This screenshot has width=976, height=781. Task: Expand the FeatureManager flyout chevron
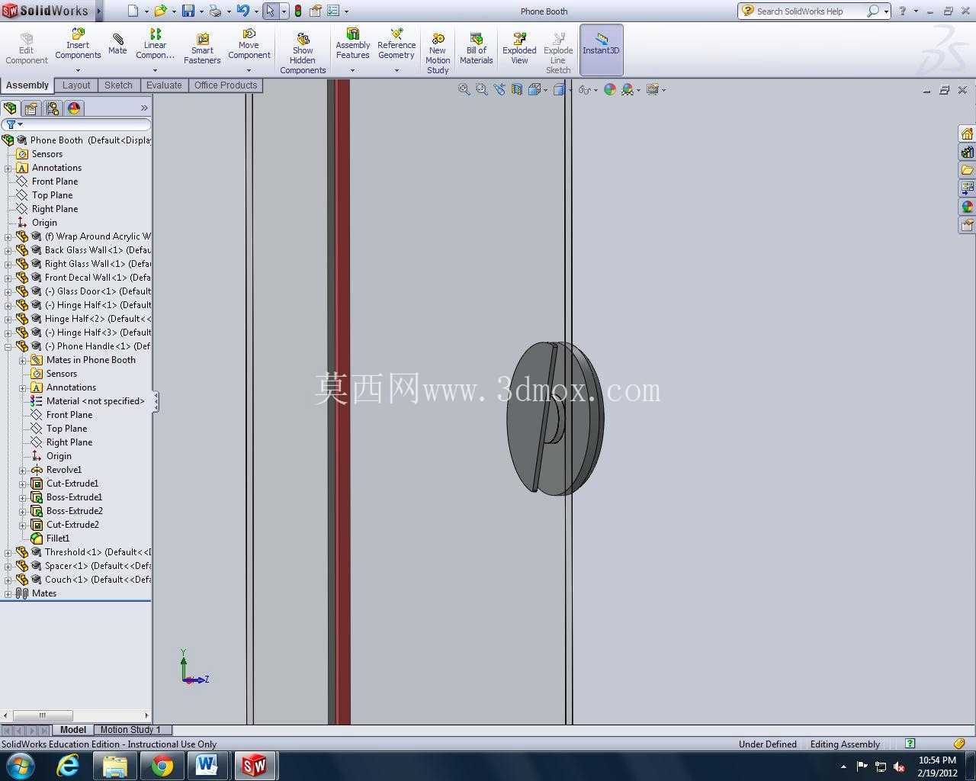(x=144, y=108)
